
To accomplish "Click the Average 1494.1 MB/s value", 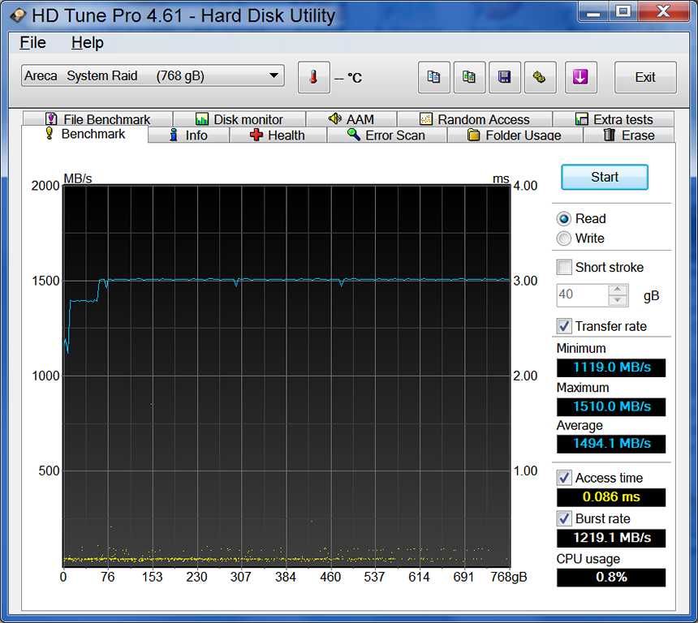I will (611, 444).
